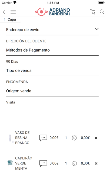The image size is (106, 188).
Task: Go to the Capa tab
Action: point(11,19)
